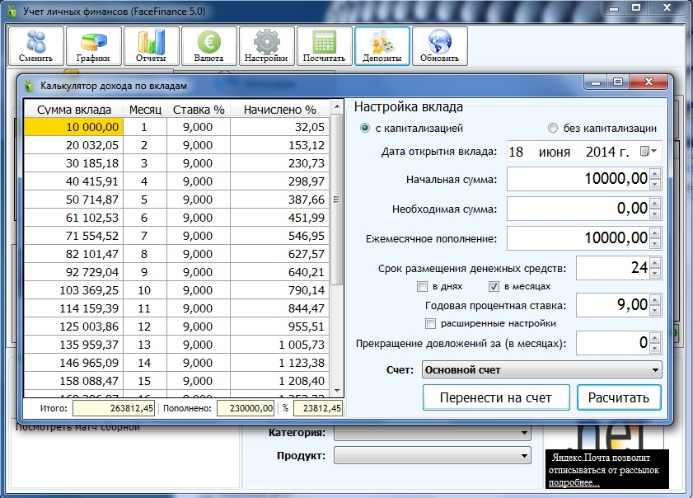Image resolution: width=693 pixels, height=498 pixels.
Task: Expand the Категория dropdown
Action: point(433,433)
